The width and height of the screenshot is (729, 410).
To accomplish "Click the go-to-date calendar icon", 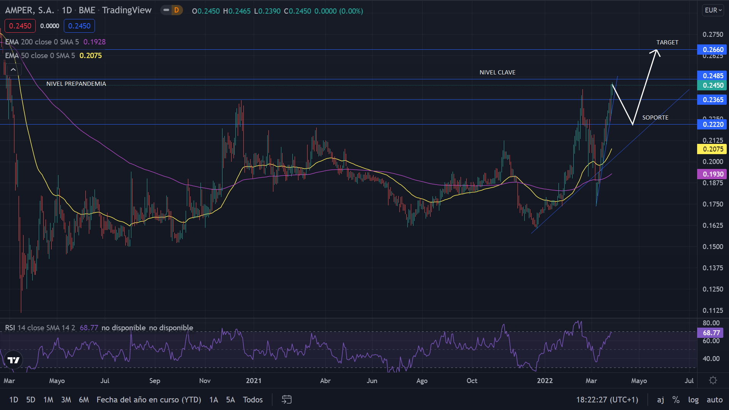I will point(287,399).
